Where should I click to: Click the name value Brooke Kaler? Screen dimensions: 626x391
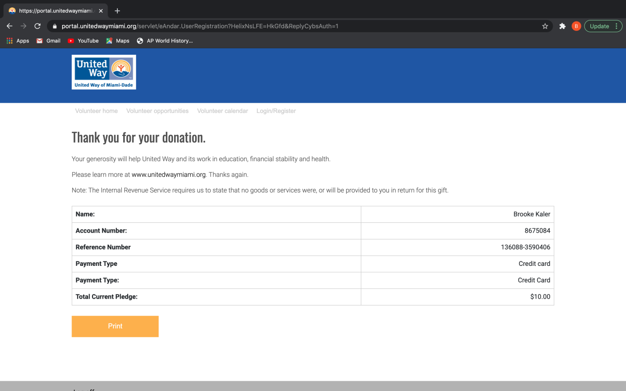pyautogui.click(x=532, y=214)
